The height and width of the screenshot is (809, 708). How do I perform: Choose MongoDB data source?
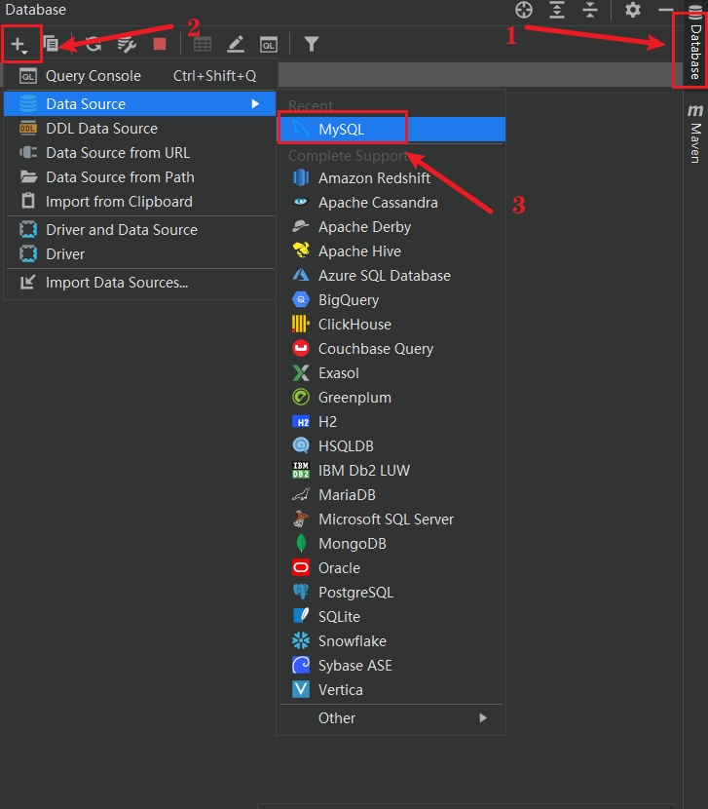click(391, 543)
